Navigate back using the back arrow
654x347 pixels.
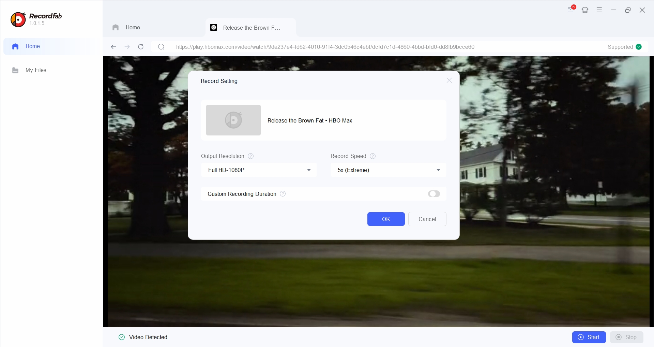click(x=113, y=47)
